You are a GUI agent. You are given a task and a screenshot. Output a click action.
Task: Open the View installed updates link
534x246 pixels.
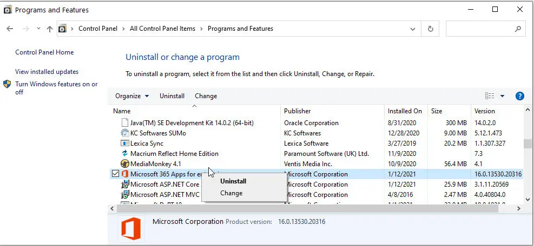point(47,72)
